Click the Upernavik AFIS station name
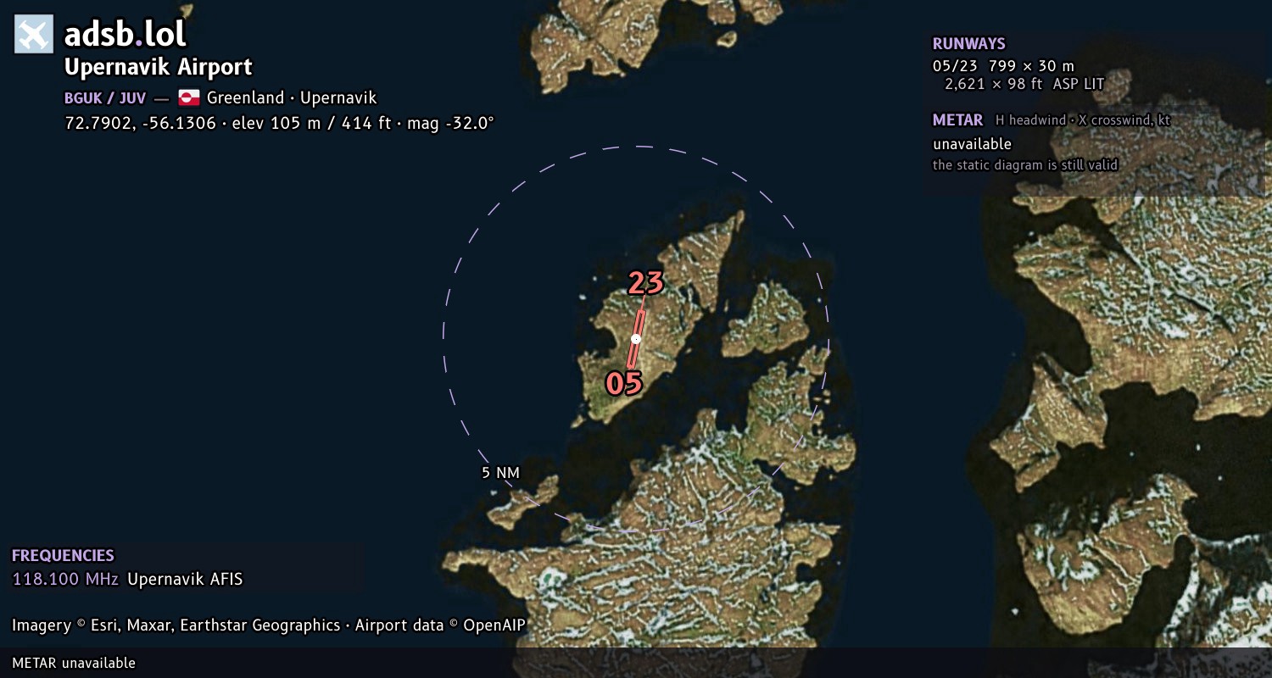1272x678 pixels. (185, 580)
